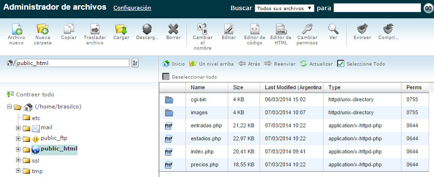Image resolution: width=434 pixels, height=177 pixels.
Task: Click the Ir button next to path
Action: point(135,63)
